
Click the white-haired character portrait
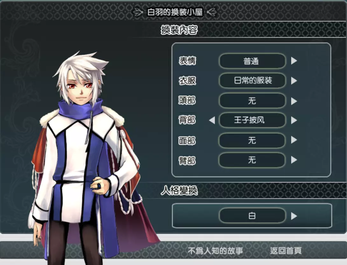click(88, 159)
